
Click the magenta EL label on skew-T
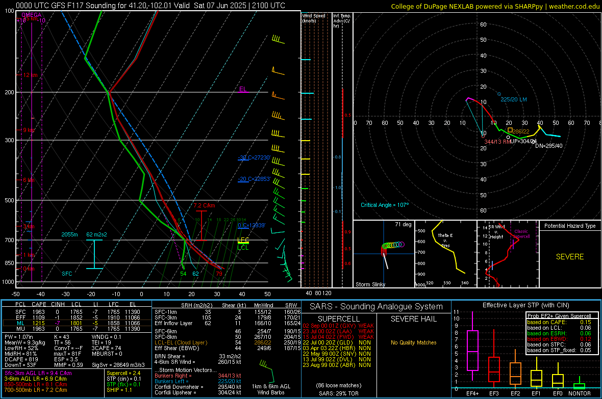pos(243,89)
